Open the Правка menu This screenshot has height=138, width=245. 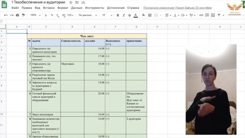(27, 8)
